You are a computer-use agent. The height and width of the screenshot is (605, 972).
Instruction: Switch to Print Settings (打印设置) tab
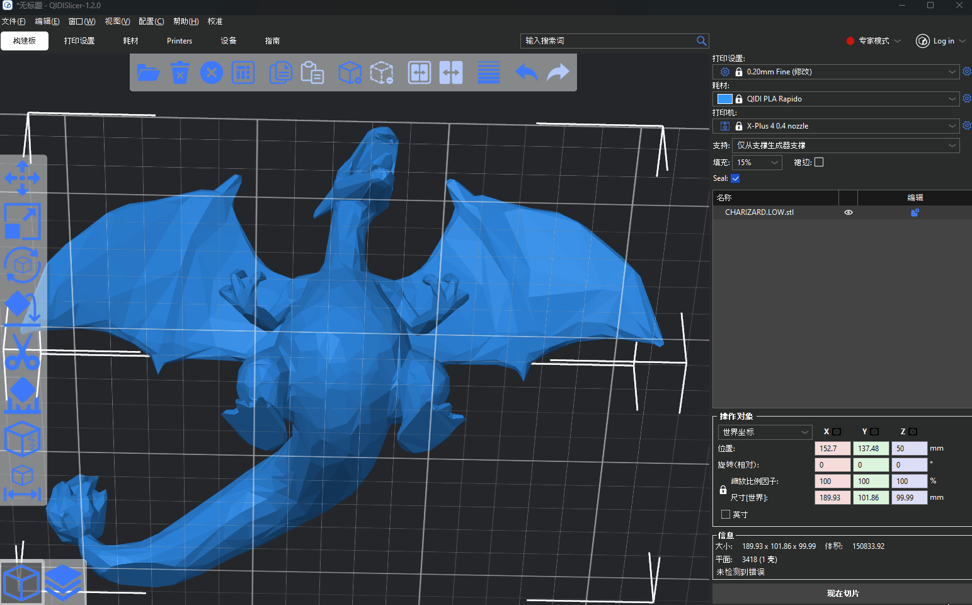79,41
